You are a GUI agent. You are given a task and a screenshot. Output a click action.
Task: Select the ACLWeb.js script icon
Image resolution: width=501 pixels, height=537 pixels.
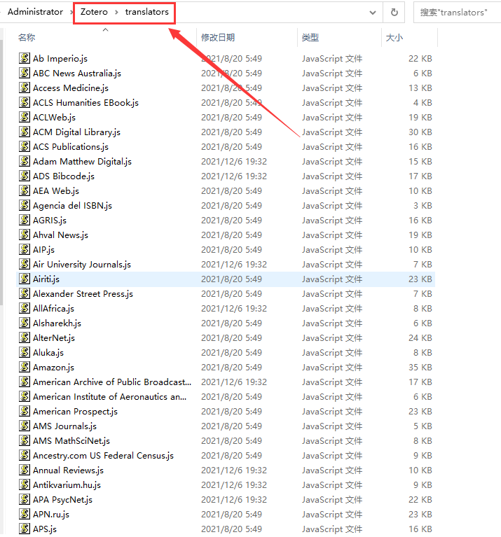tap(25, 117)
